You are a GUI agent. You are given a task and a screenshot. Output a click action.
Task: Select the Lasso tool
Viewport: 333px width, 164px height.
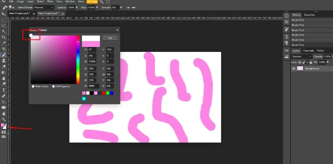tap(4, 26)
